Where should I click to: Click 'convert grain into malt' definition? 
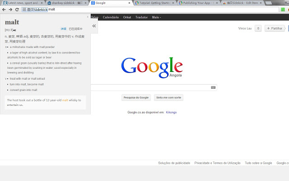coord(23,90)
